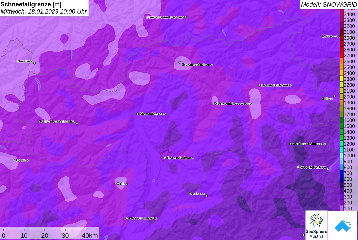358x240 pixels.
Task: Click the blue cloud arrow logo
Action: coord(343,225)
